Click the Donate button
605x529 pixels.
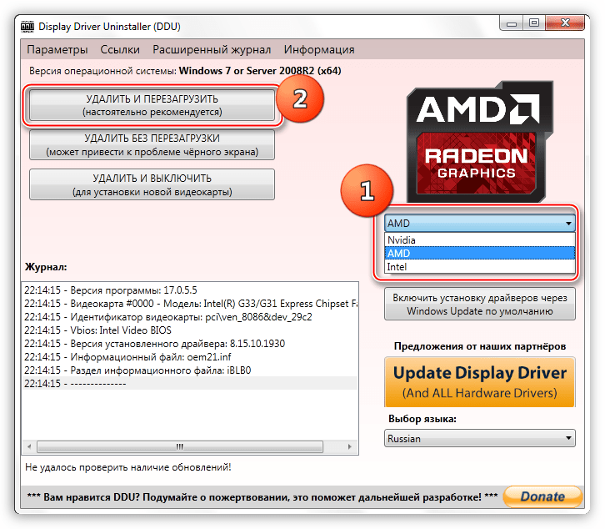coord(542,496)
